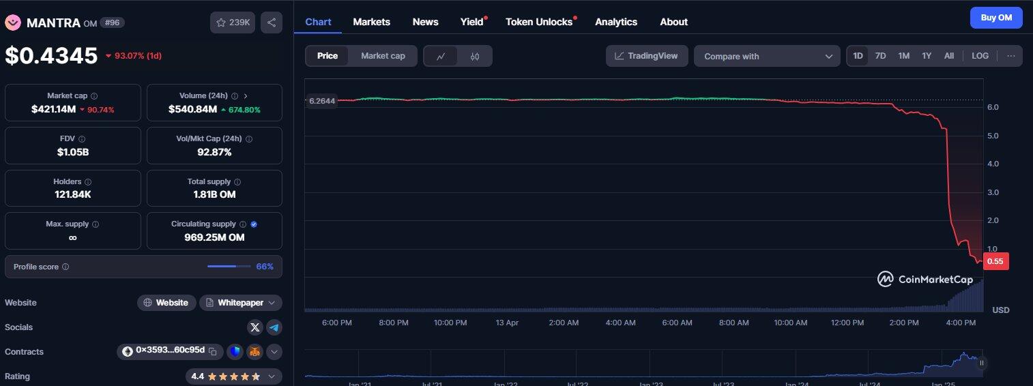
Task: Open Market cap info tooltip icon
Action: 94,96
